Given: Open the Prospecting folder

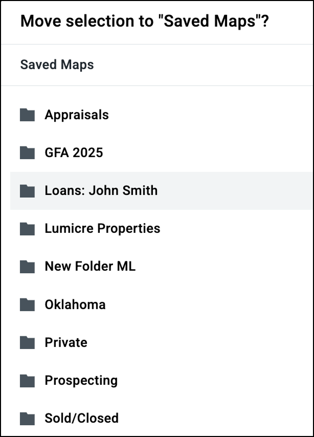Looking at the screenshot, I should click(81, 380).
